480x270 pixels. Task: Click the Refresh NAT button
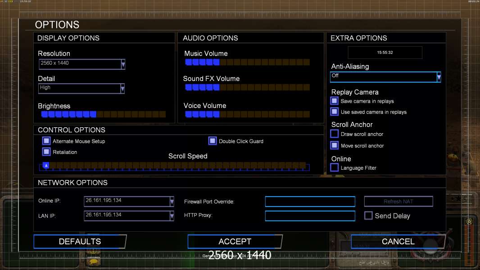pos(398,202)
